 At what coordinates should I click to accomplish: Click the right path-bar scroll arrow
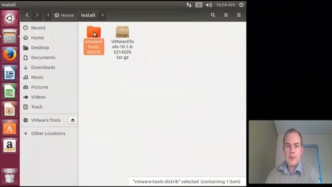point(103,15)
